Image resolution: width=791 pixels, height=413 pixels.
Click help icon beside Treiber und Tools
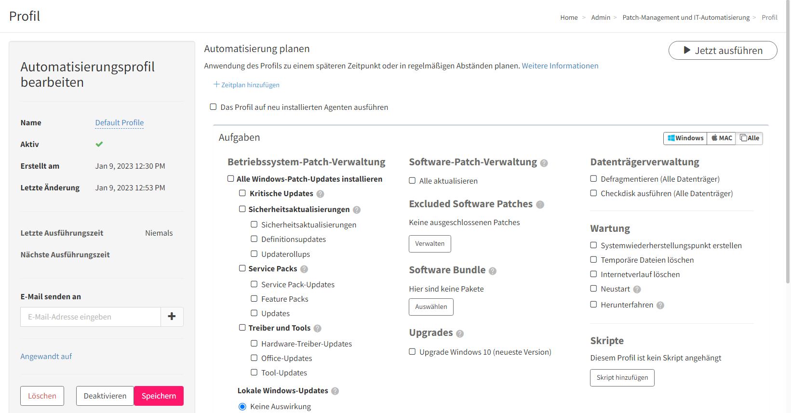317,328
